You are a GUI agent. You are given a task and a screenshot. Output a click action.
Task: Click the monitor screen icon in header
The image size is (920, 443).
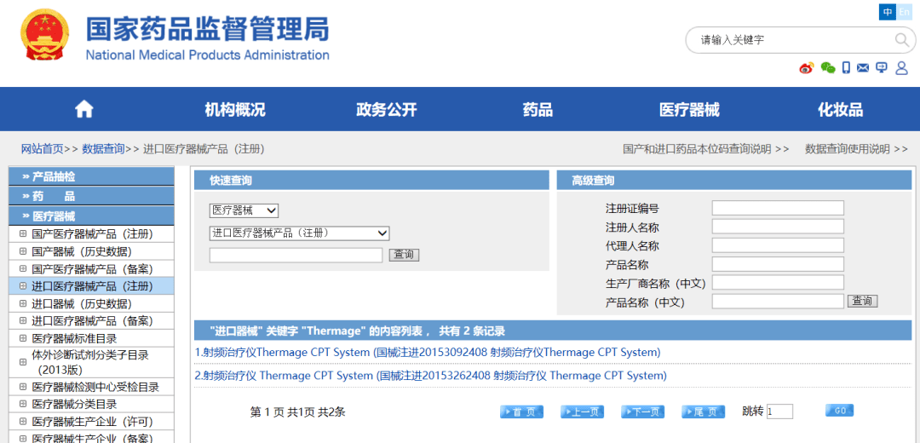pos(882,68)
